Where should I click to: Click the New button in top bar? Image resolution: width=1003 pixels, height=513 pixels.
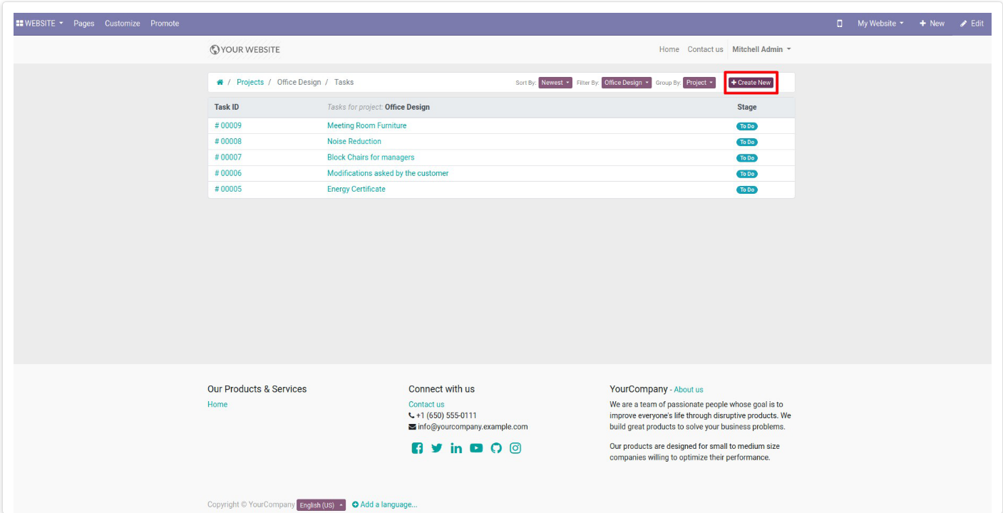click(x=932, y=24)
